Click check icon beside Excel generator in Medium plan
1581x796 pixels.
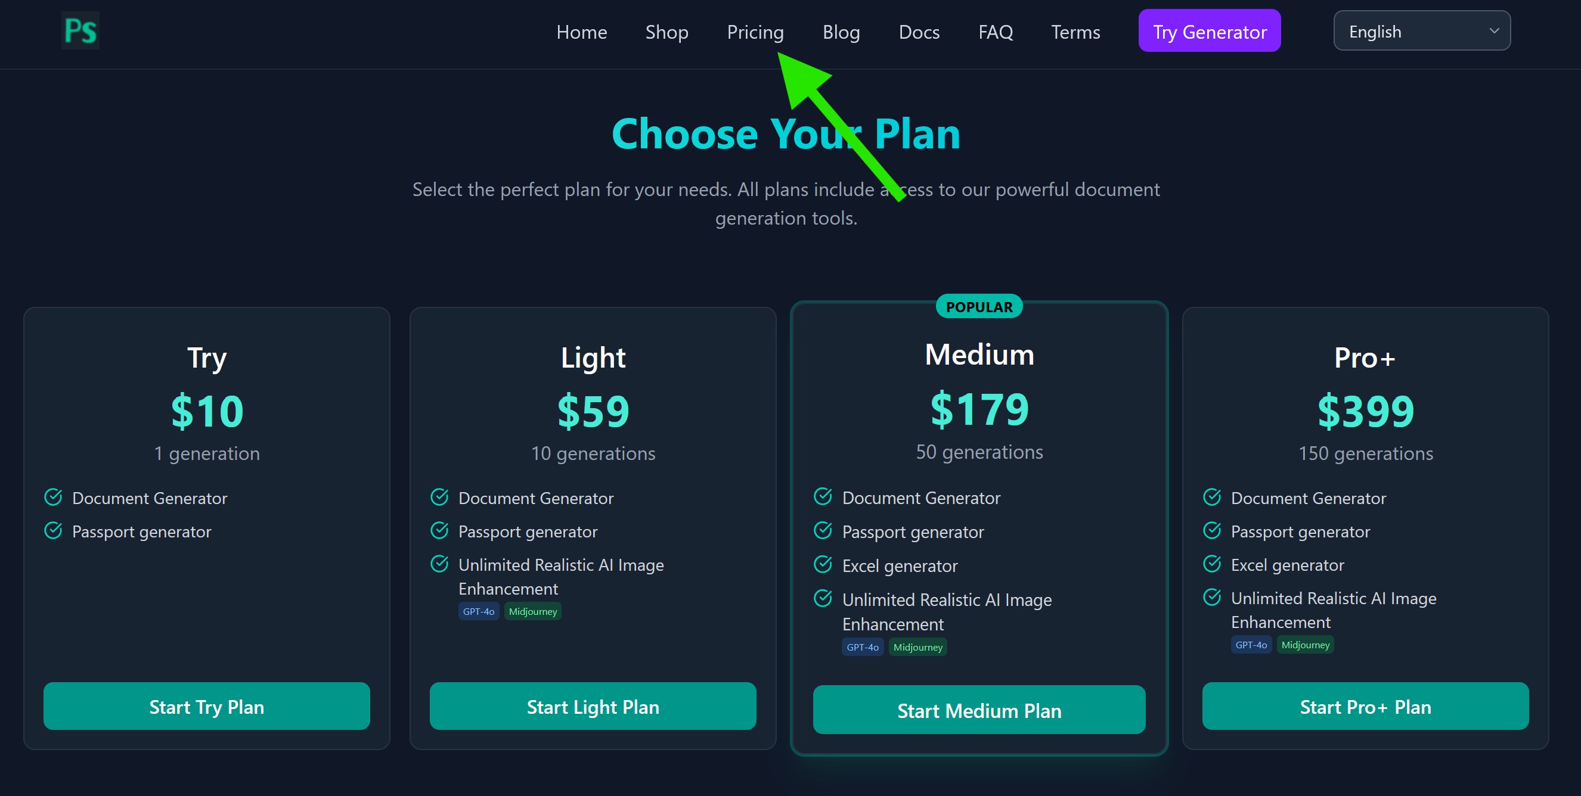pyautogui.click(x=823, y=564)
